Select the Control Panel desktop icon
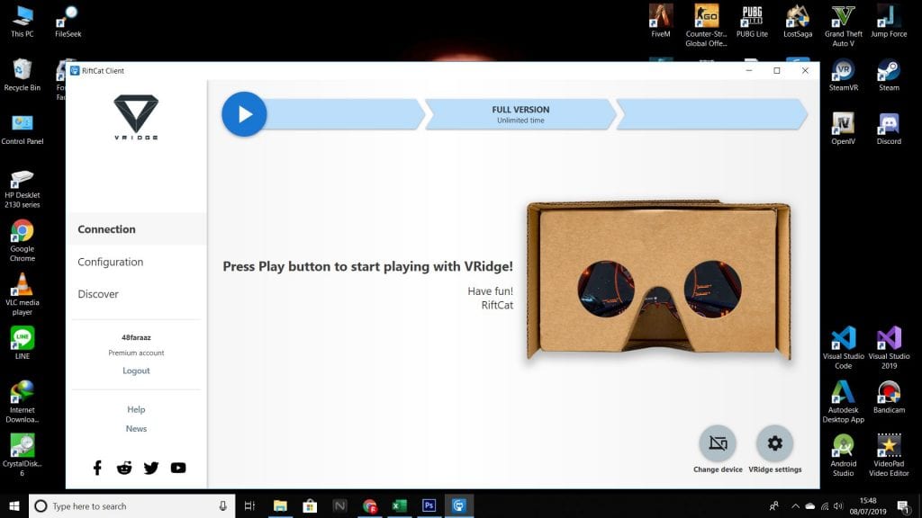 (23, 129)
